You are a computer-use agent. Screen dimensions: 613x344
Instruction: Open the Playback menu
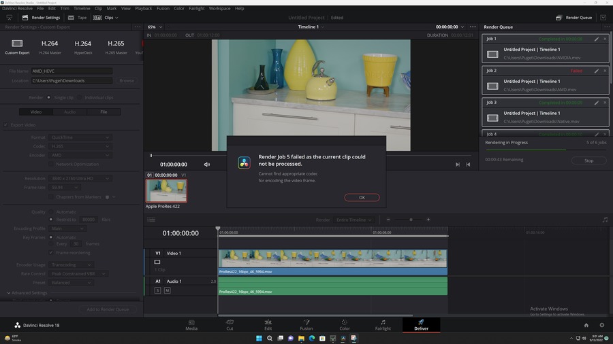(x=144, y=8)
